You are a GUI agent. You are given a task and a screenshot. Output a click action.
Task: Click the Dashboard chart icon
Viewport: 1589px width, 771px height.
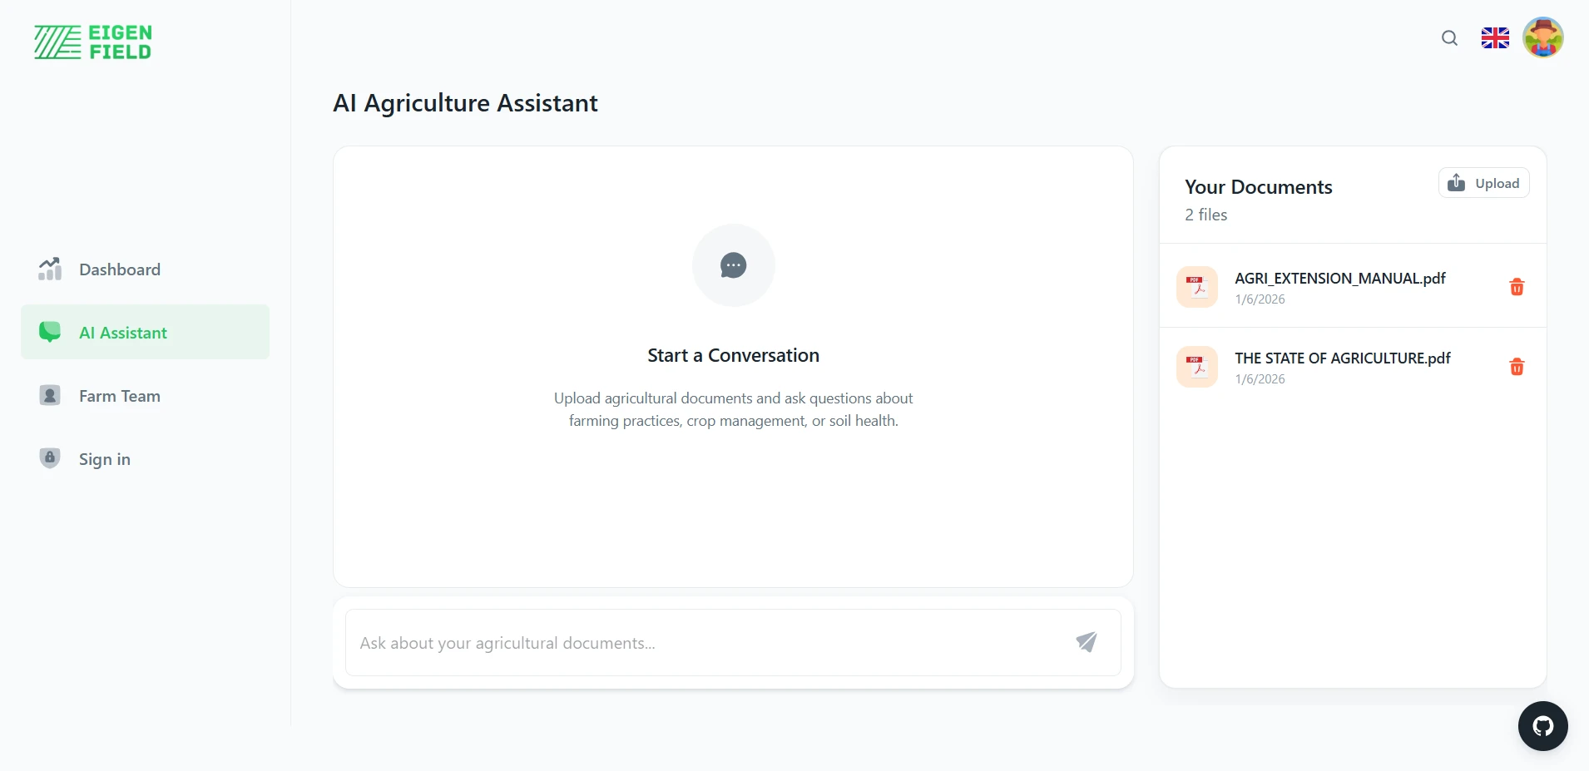click(x=50, y=269)
